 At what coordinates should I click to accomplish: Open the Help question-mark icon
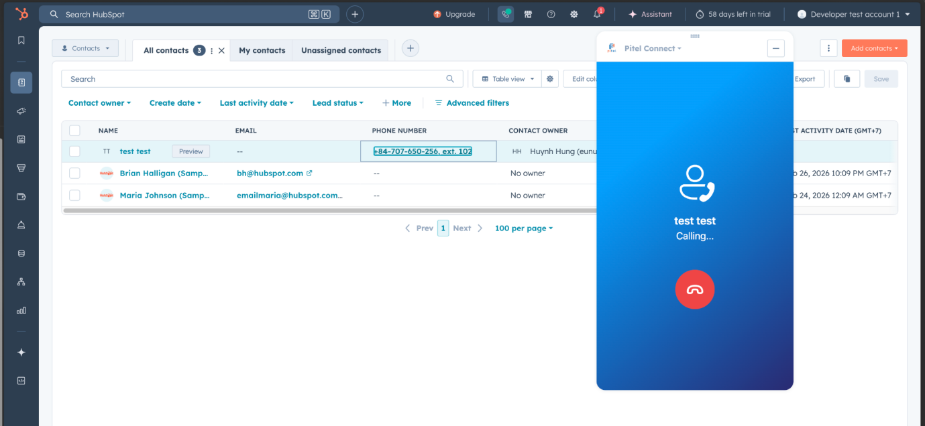(551, 14)
